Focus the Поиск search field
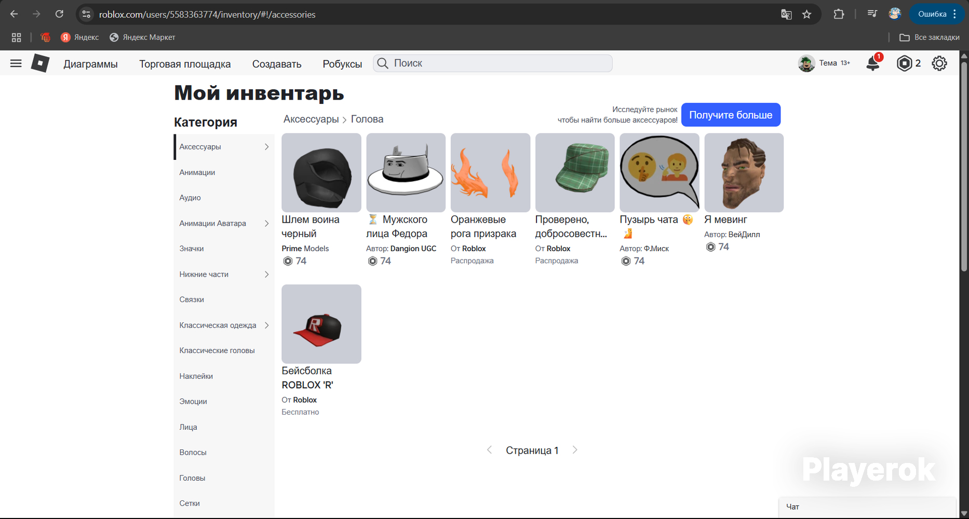The height and width of the screenshot is (519, 969). point(493,63)
